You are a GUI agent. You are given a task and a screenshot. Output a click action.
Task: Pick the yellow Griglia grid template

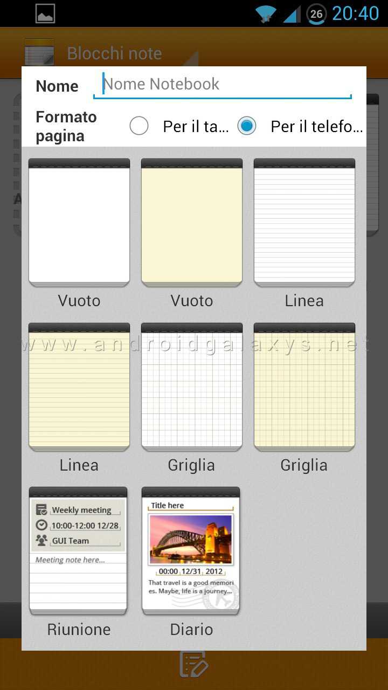pyautogui.click(x=304, y=387)
